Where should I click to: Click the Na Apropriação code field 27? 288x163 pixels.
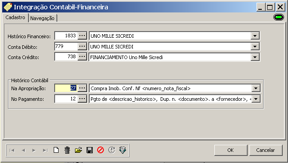[x=66, y=88]
